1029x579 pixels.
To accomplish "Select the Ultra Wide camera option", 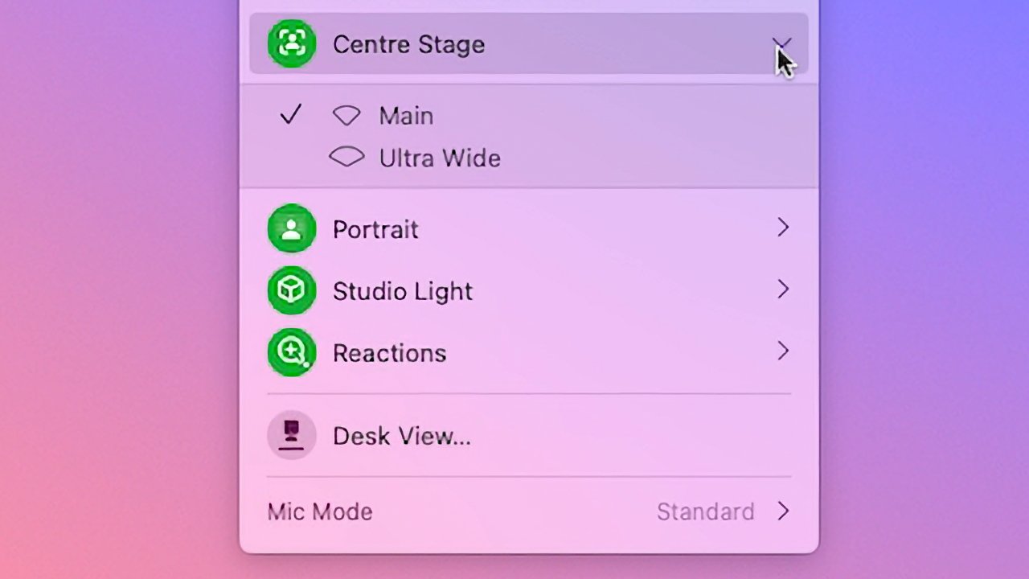I will pyautogui.click(x=440, y=158).
